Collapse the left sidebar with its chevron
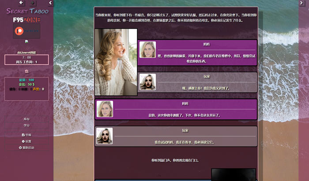Image resolution: width=309 pixels, height=181 pixels. pos(50,3)
